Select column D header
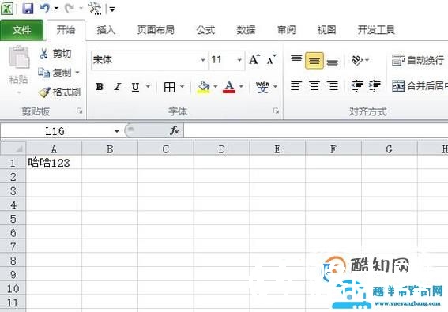Screen dimensions: 448x312 point(221,148)
